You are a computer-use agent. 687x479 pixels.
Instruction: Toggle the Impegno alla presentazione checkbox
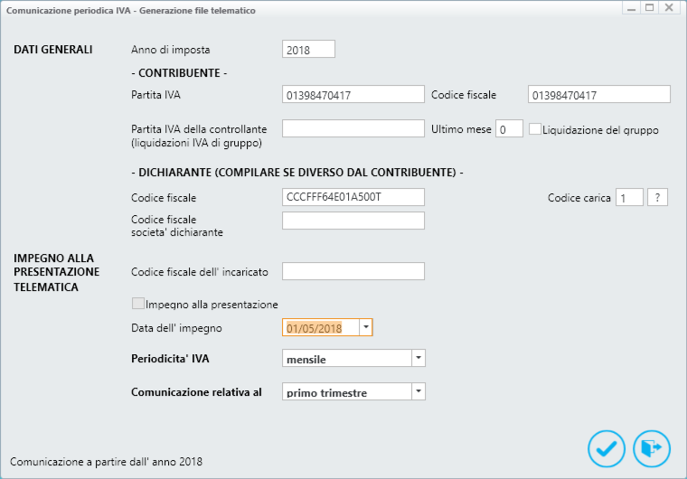[138, 304]
